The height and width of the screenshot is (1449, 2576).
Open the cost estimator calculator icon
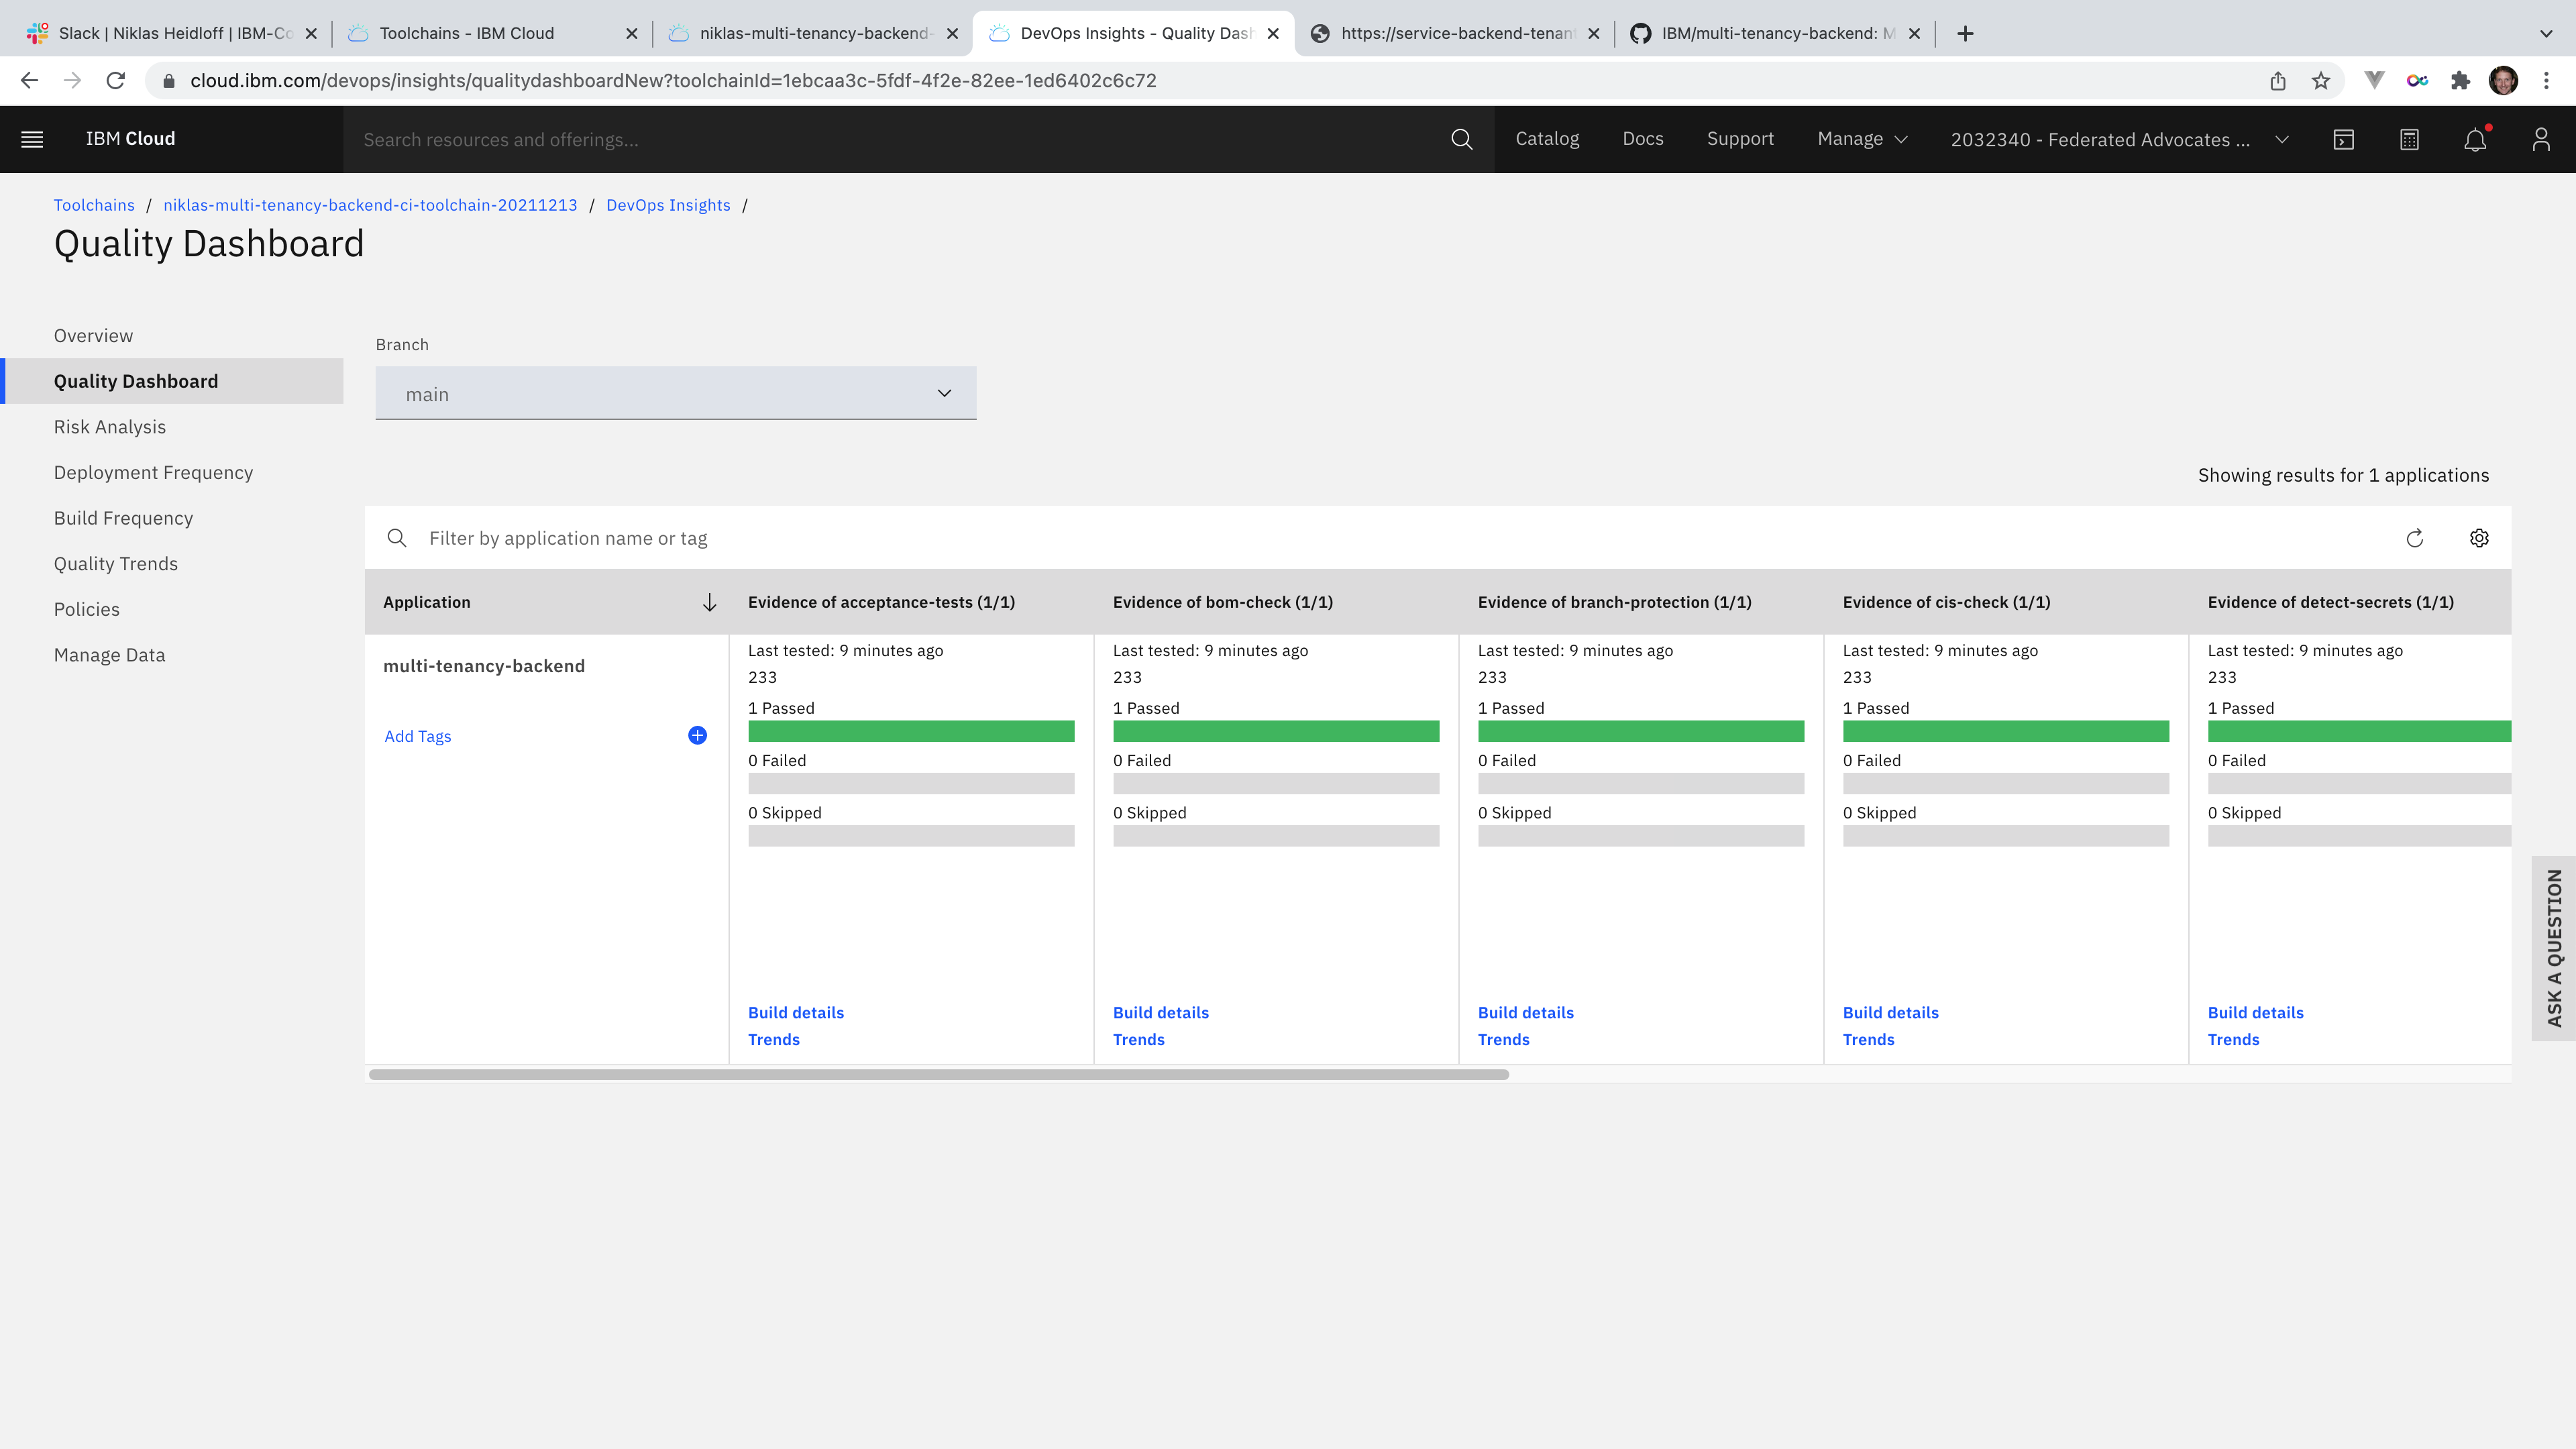coord(2409,139)
